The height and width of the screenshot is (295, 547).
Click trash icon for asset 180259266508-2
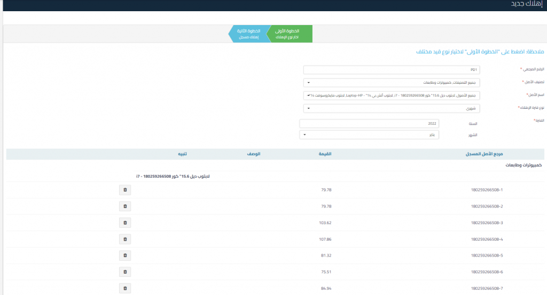tap(125, 206)
